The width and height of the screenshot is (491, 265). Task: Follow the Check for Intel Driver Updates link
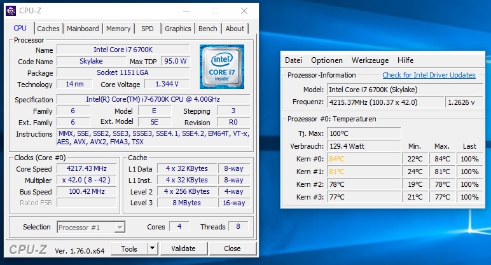(429, 75)
